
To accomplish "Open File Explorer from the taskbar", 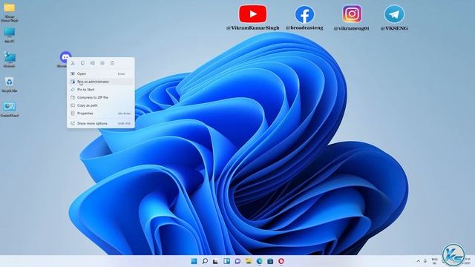I will click(x=249, y=261).
